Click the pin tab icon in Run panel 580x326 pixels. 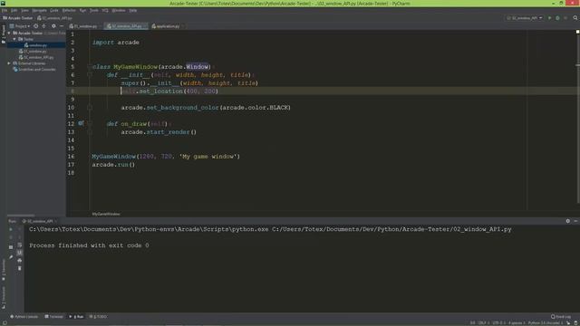[11, 256]
